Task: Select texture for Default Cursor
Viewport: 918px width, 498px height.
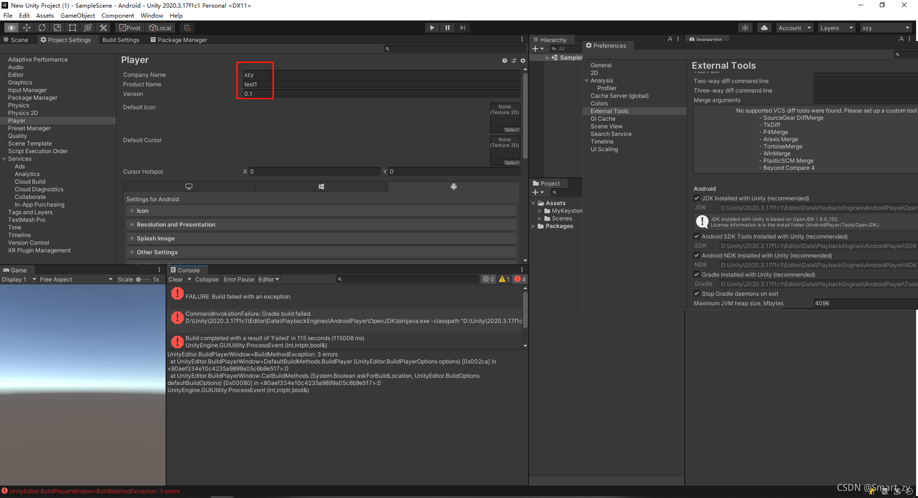Action: point(511,163)
